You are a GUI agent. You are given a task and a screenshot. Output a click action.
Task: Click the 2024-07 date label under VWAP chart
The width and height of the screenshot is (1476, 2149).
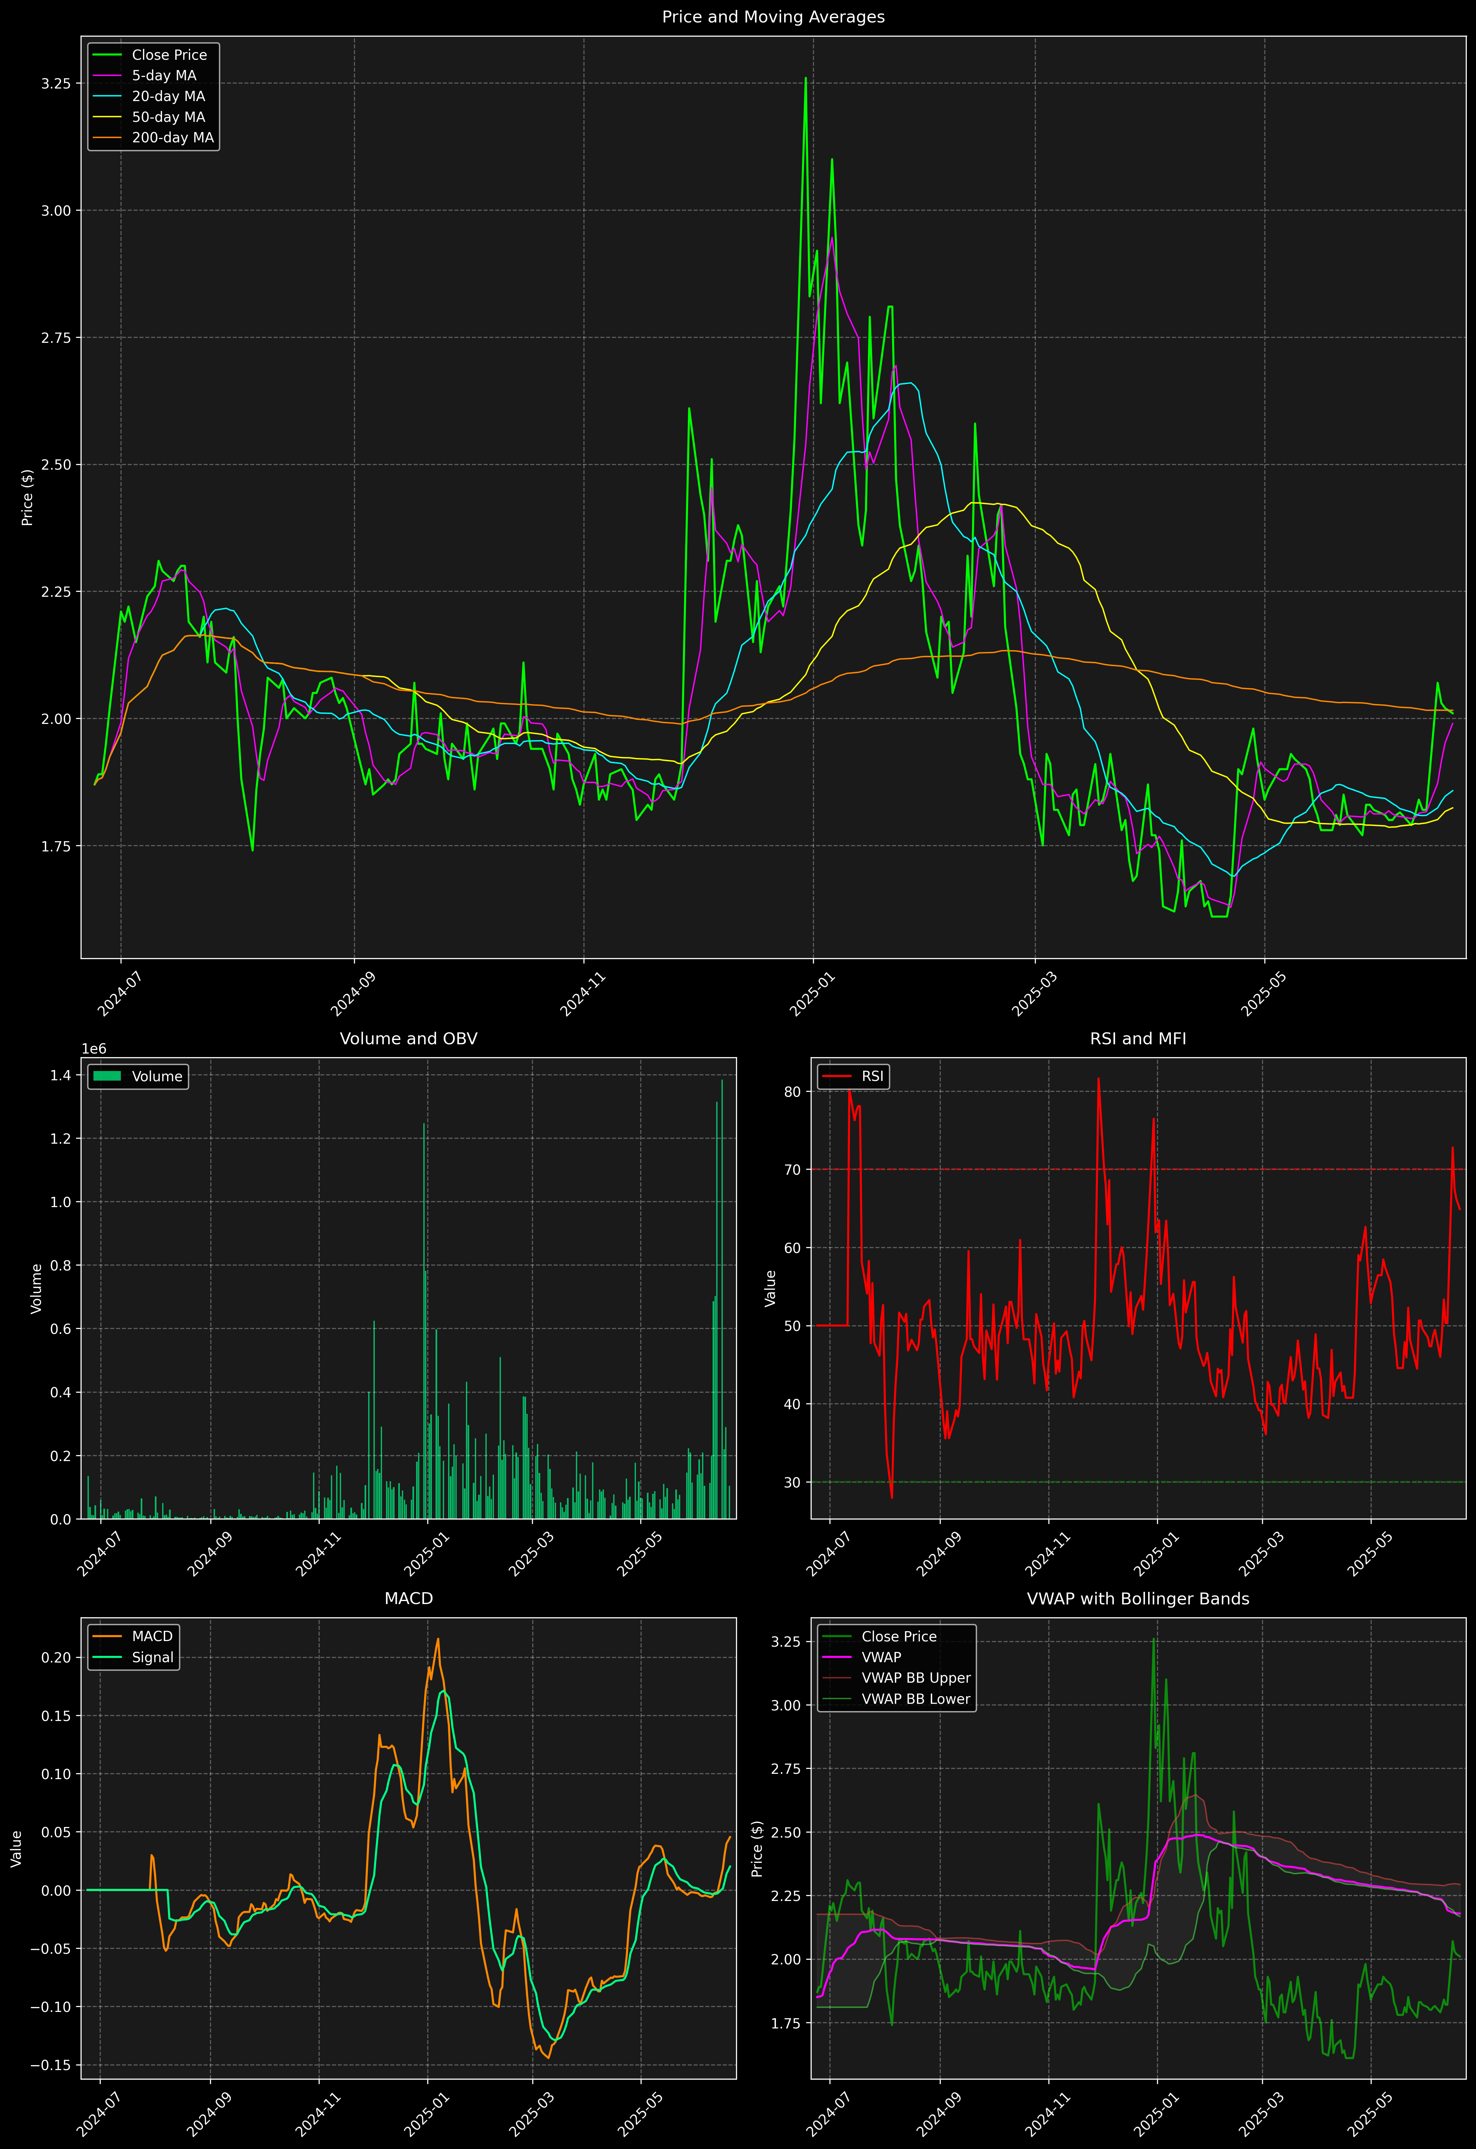828,2114
